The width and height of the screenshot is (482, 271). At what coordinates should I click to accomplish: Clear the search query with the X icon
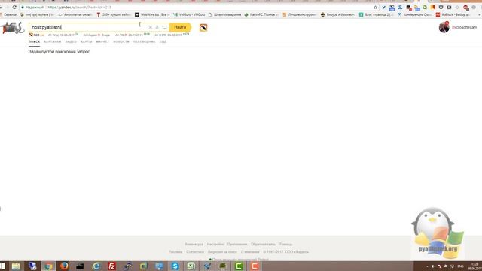tap(150, 27)
